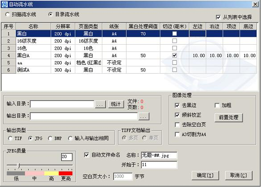The width and height of the screenshot is (261, 187).
Task: Select row named 16色
Action: tap(129, 48)
